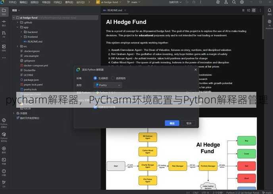Switch markdown to editor-only view icon
Viewport: 273px width, 194px height.
click(243, 10)
